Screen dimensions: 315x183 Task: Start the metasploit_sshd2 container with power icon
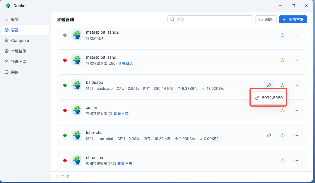[x=283, y=35]
